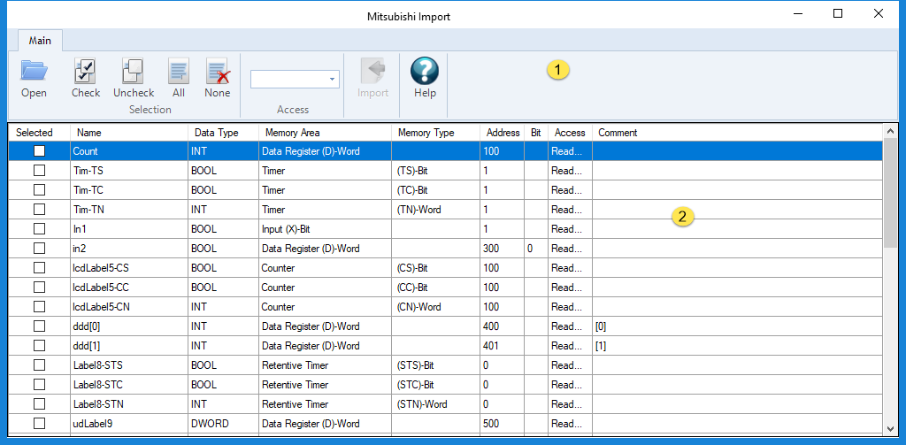Check the In1 row checkbox
The height and width of the screenshot is (445, 906).
pyautogui.click(x=39, y=229)
